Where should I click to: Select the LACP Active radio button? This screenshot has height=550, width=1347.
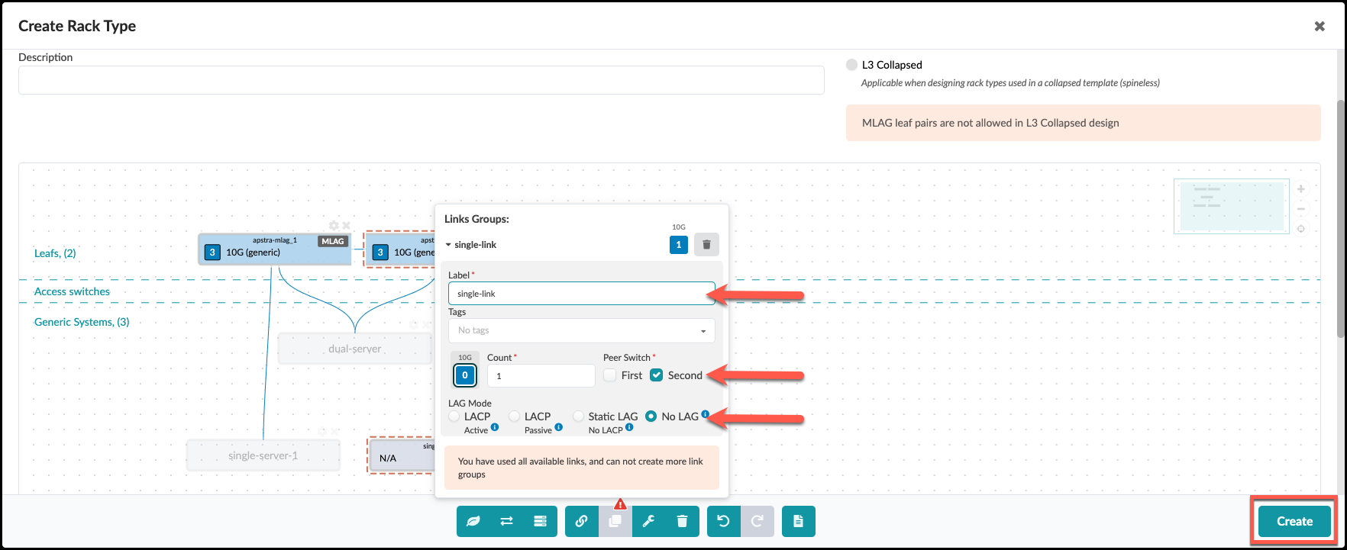point(455,417)
